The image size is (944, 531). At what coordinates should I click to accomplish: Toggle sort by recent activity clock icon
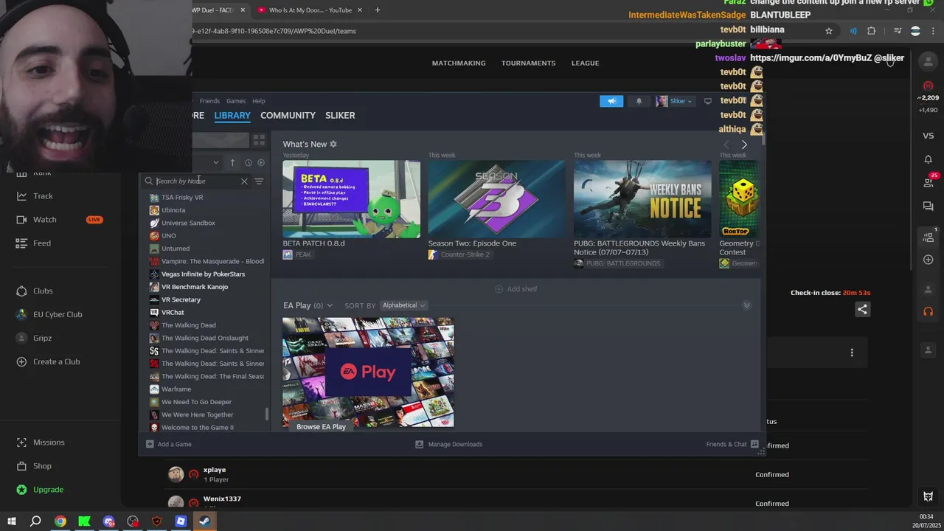[x=249, y=162]
